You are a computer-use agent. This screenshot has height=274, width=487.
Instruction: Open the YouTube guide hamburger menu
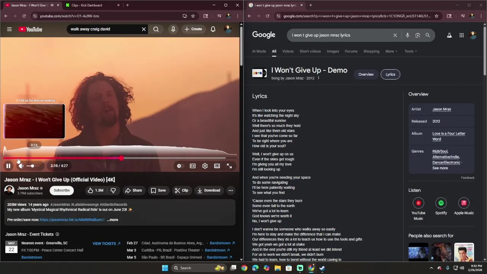click(10, 29)
